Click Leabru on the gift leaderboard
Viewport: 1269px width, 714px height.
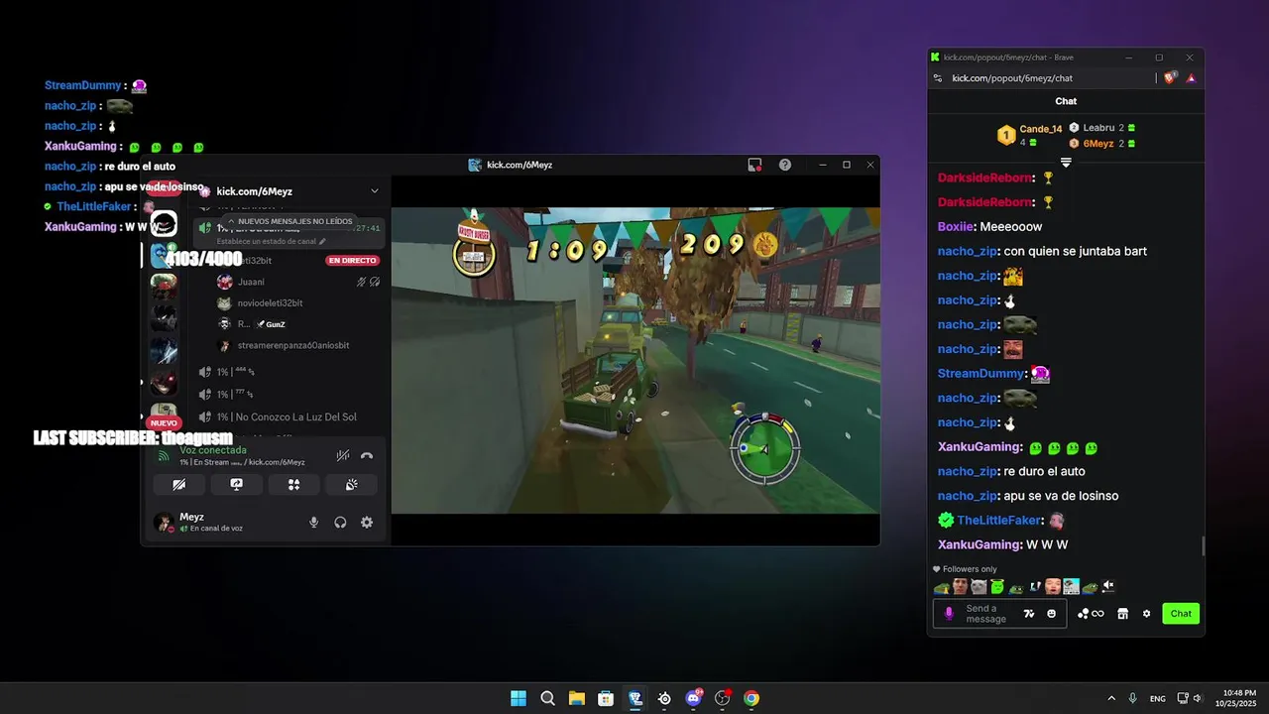point(1098,128)
